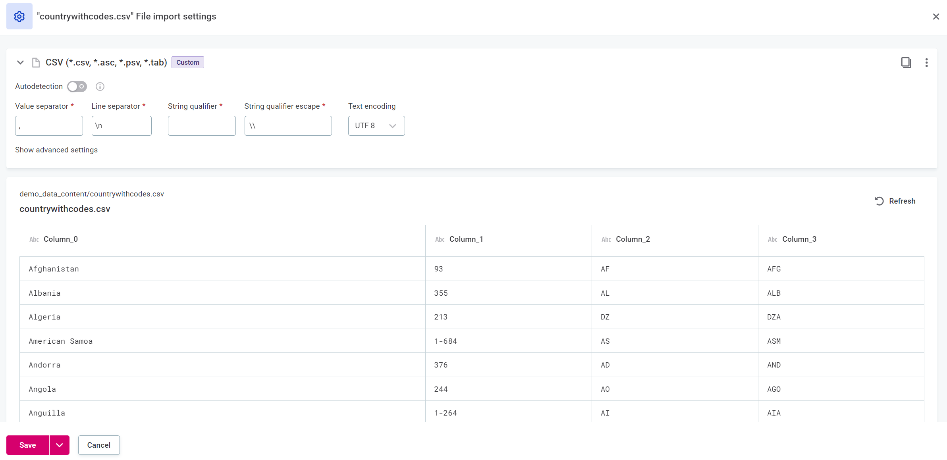Click Show advanced settings link
Image resolution: width=947 pixels, height=460 pixels.
pos(56,150)
